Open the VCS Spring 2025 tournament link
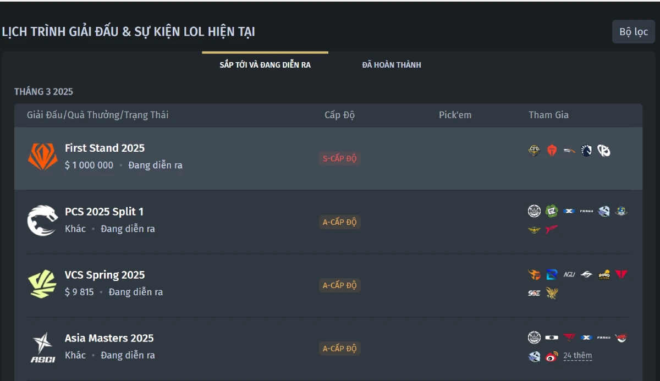This screenshot has height=381, width=660. click(105, 275)
